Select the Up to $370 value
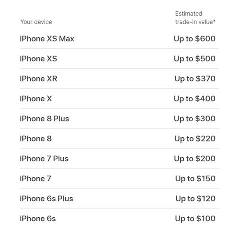 point(195,79)
